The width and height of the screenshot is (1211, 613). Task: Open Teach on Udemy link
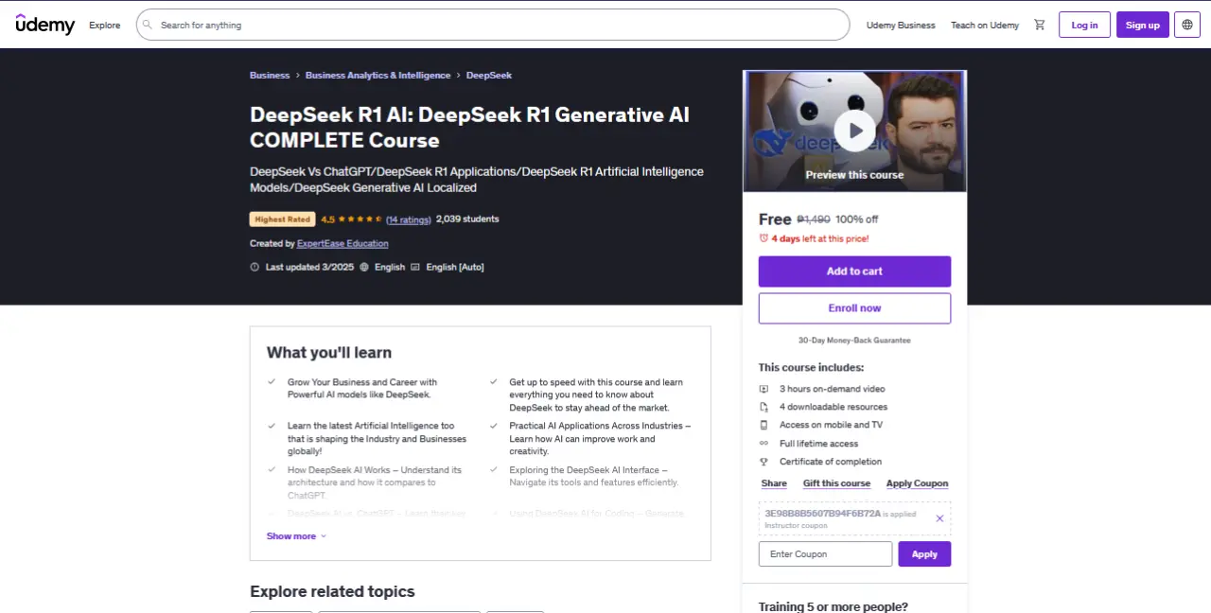tap(985, 25)
